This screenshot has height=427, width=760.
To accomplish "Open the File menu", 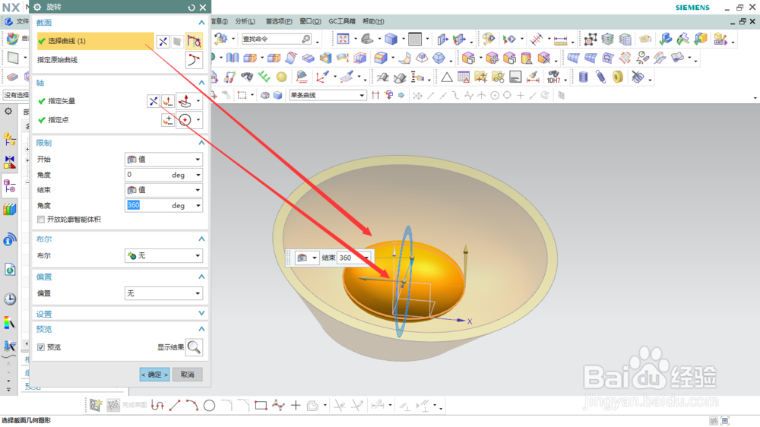I will 22,21.
